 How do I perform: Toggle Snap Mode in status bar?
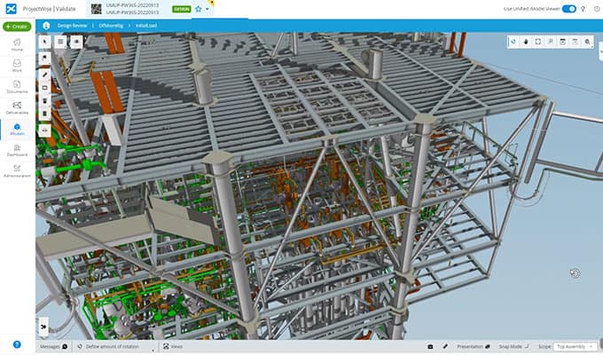[x=514, y=346]
